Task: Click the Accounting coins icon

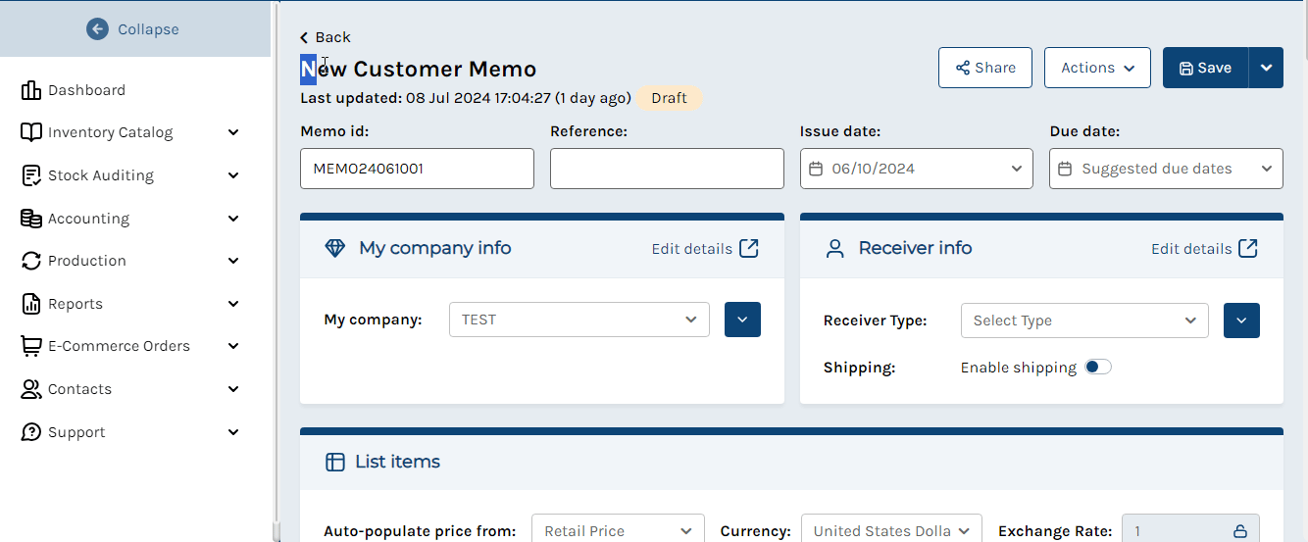Action: (x=31, y=219)
